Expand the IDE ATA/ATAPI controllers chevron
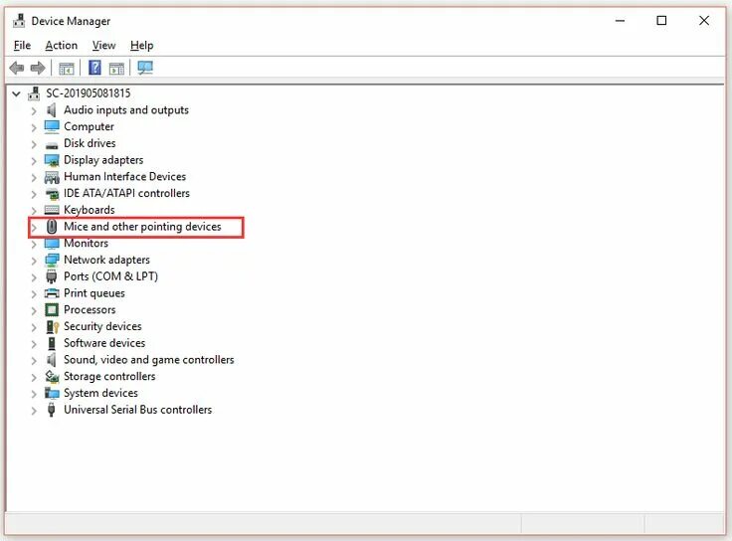The height and width of the screenshot is (541, 732). tap(34, 194)
